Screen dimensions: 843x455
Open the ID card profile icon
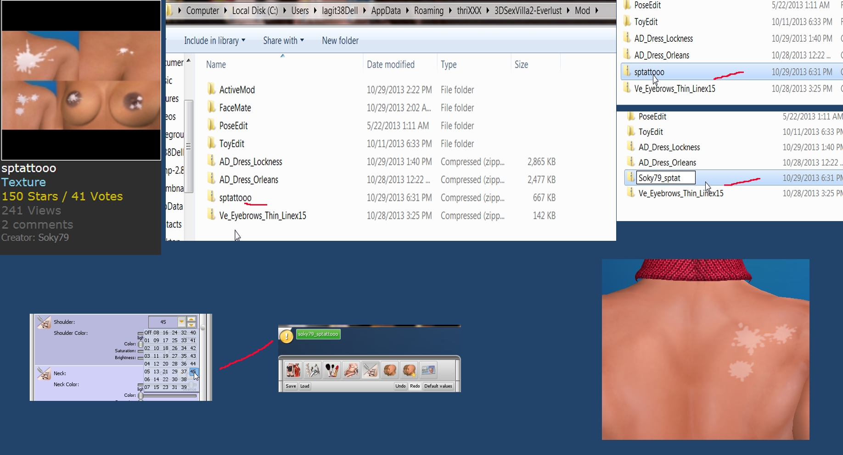[428, 370]
